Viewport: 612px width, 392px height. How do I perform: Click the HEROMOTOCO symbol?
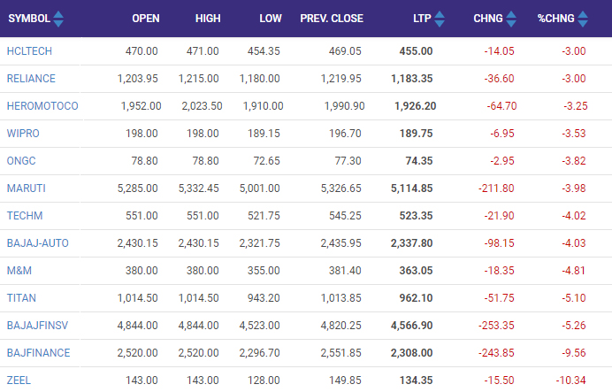coord(42,106)
